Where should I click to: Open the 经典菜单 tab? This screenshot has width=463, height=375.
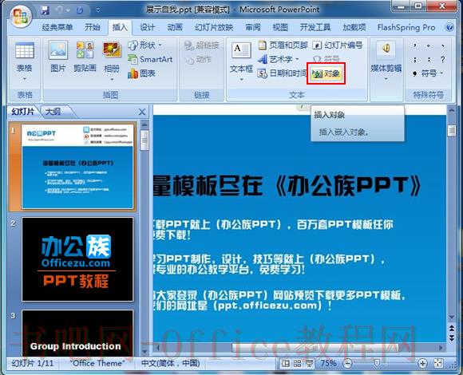[57, 27]
